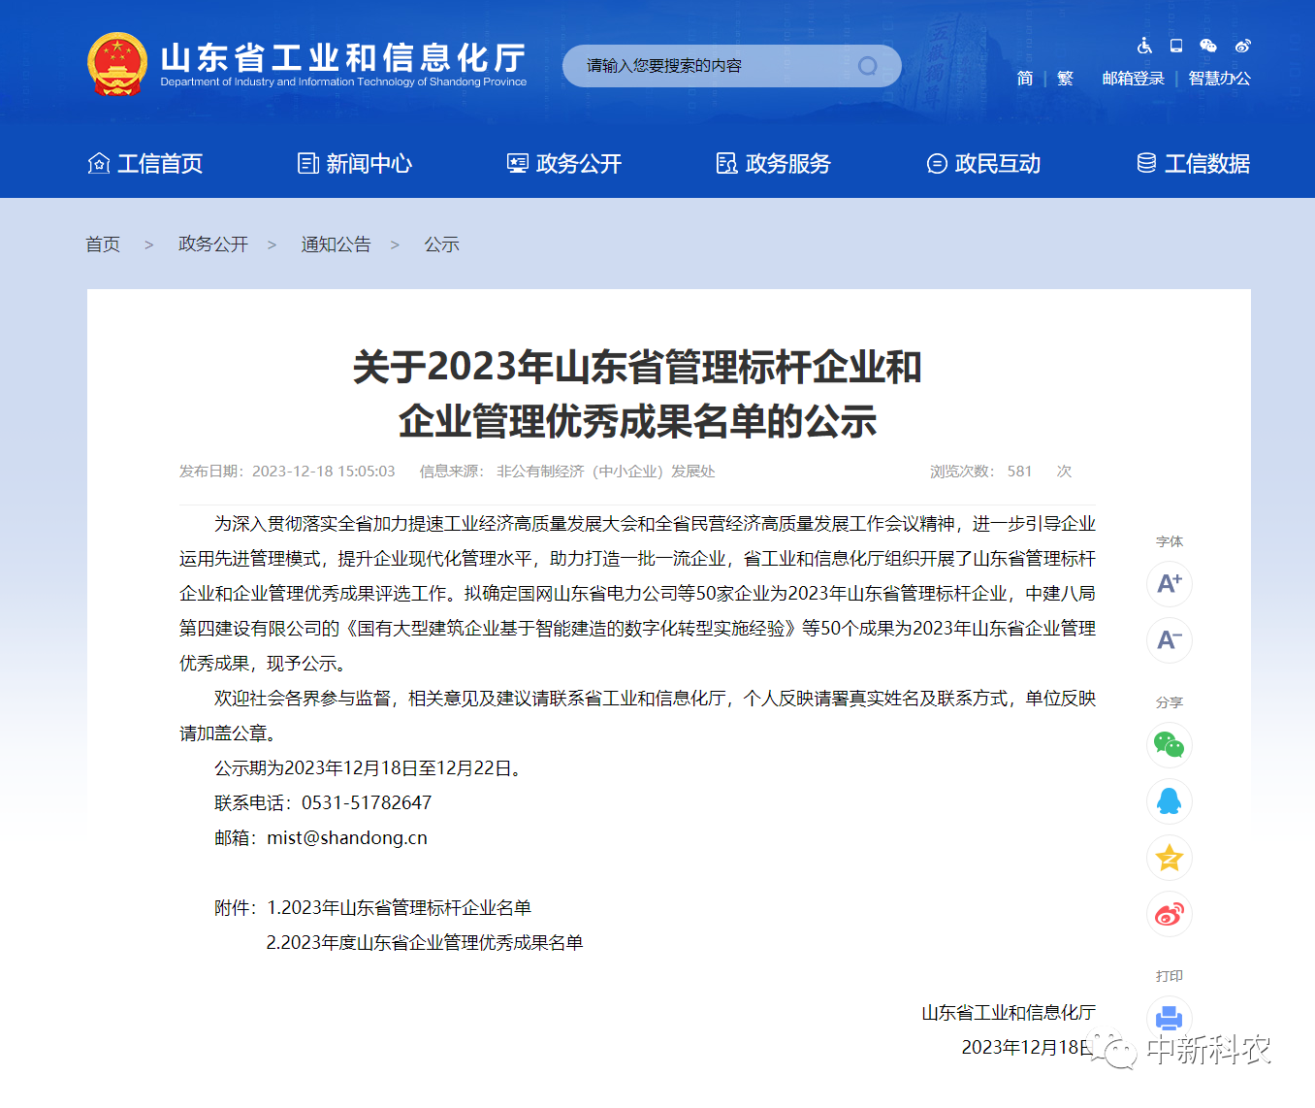The image size is (1315, 1108).
Task: Click the WeChat icon in the header
Action: [x=1208, y=46]
